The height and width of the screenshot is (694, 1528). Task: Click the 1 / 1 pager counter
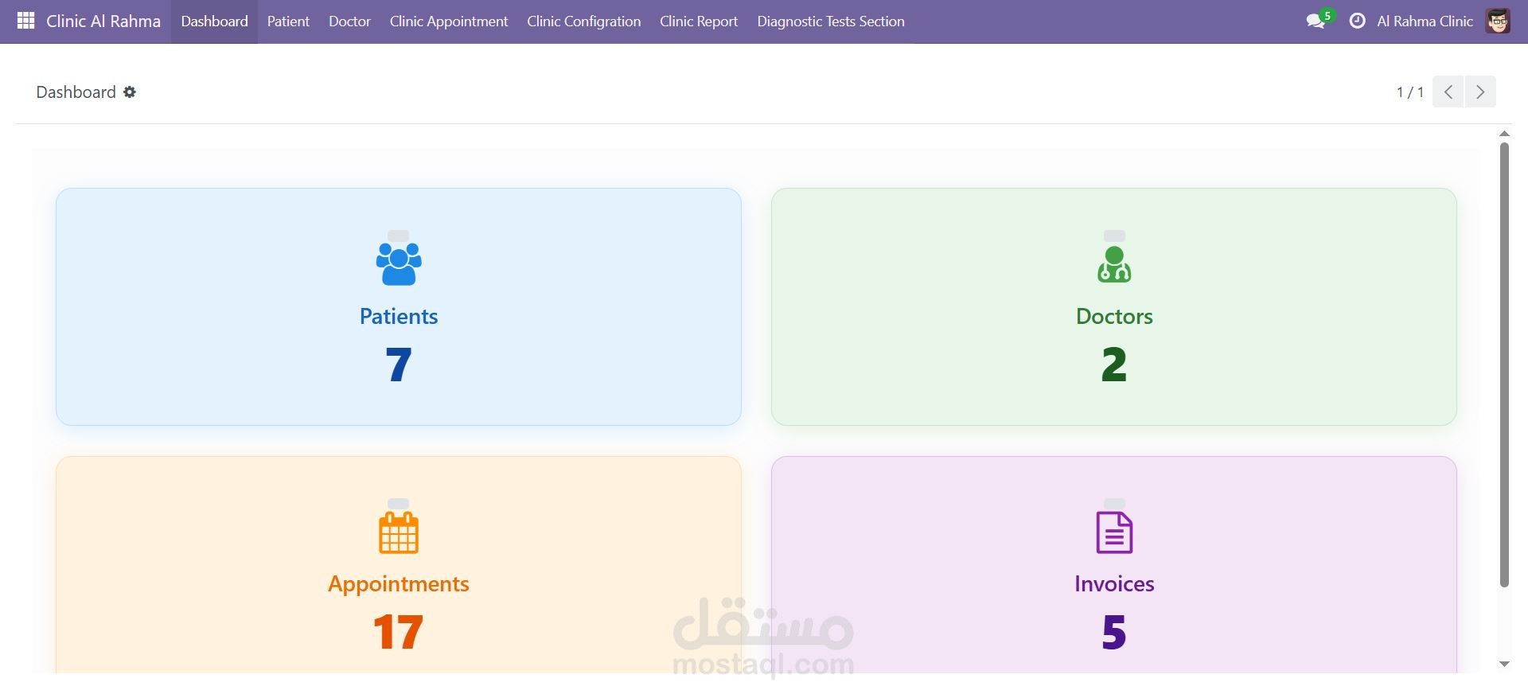(x=1410, y=92)
